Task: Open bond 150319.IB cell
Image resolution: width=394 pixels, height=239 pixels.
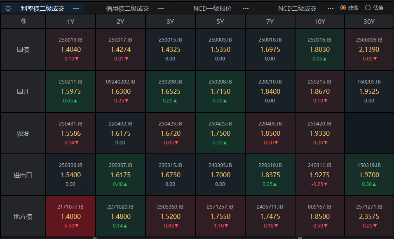Action: coord(369,175)
